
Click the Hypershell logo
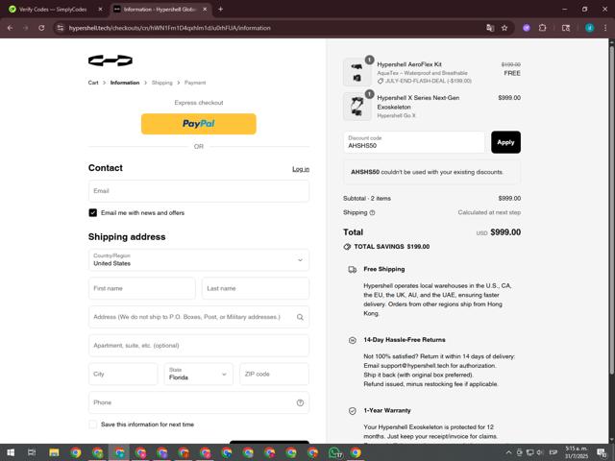111,61
